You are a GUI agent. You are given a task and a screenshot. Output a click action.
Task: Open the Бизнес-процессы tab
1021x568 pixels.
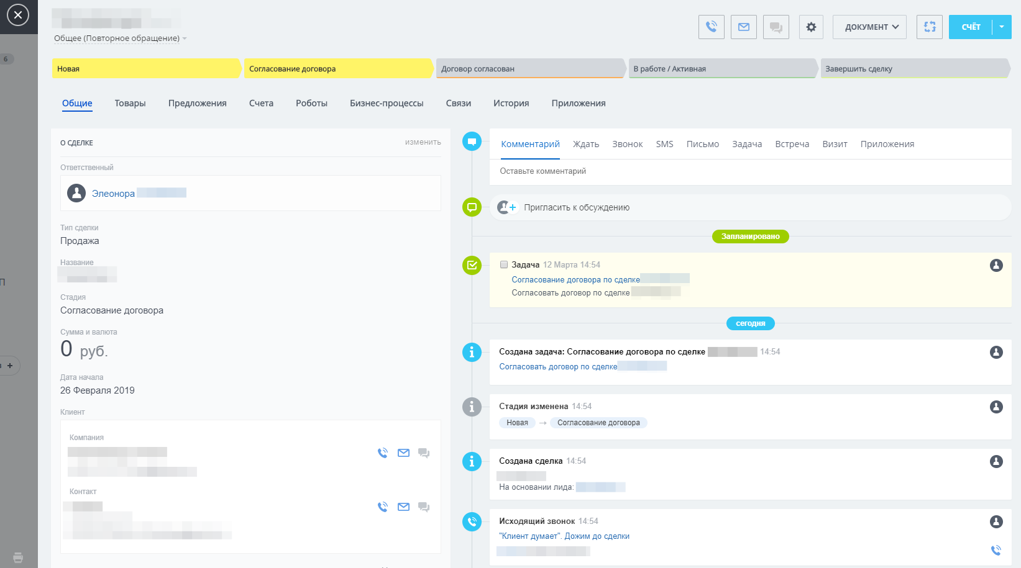coord(387,103)
